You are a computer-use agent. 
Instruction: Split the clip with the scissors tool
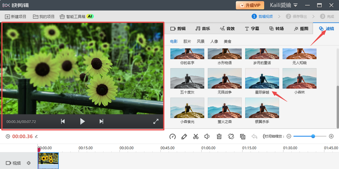[196, 137]
